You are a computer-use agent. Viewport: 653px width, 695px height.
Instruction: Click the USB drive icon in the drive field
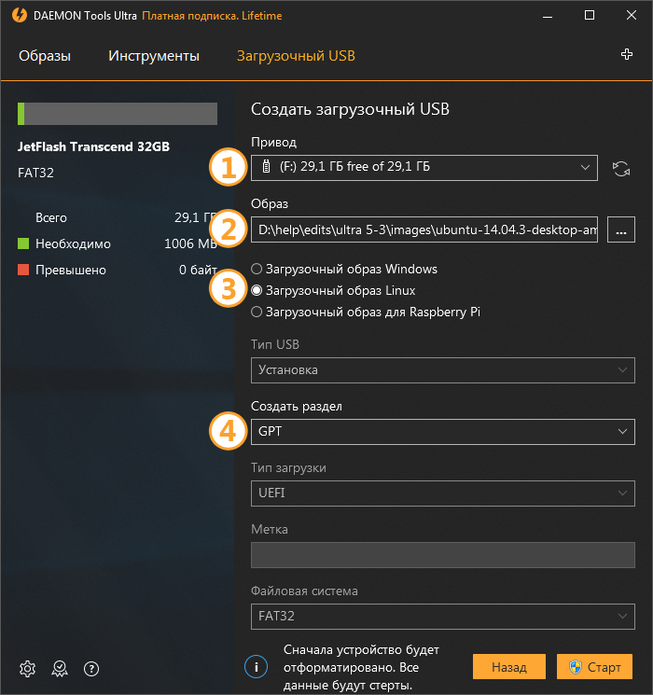point(266,166)
